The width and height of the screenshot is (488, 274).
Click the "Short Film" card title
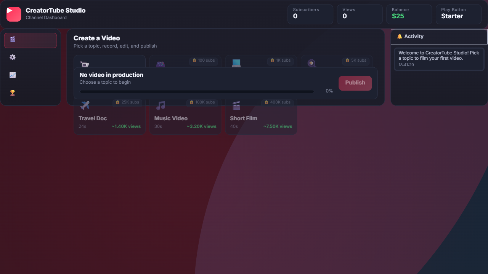[x=244, y=118]
